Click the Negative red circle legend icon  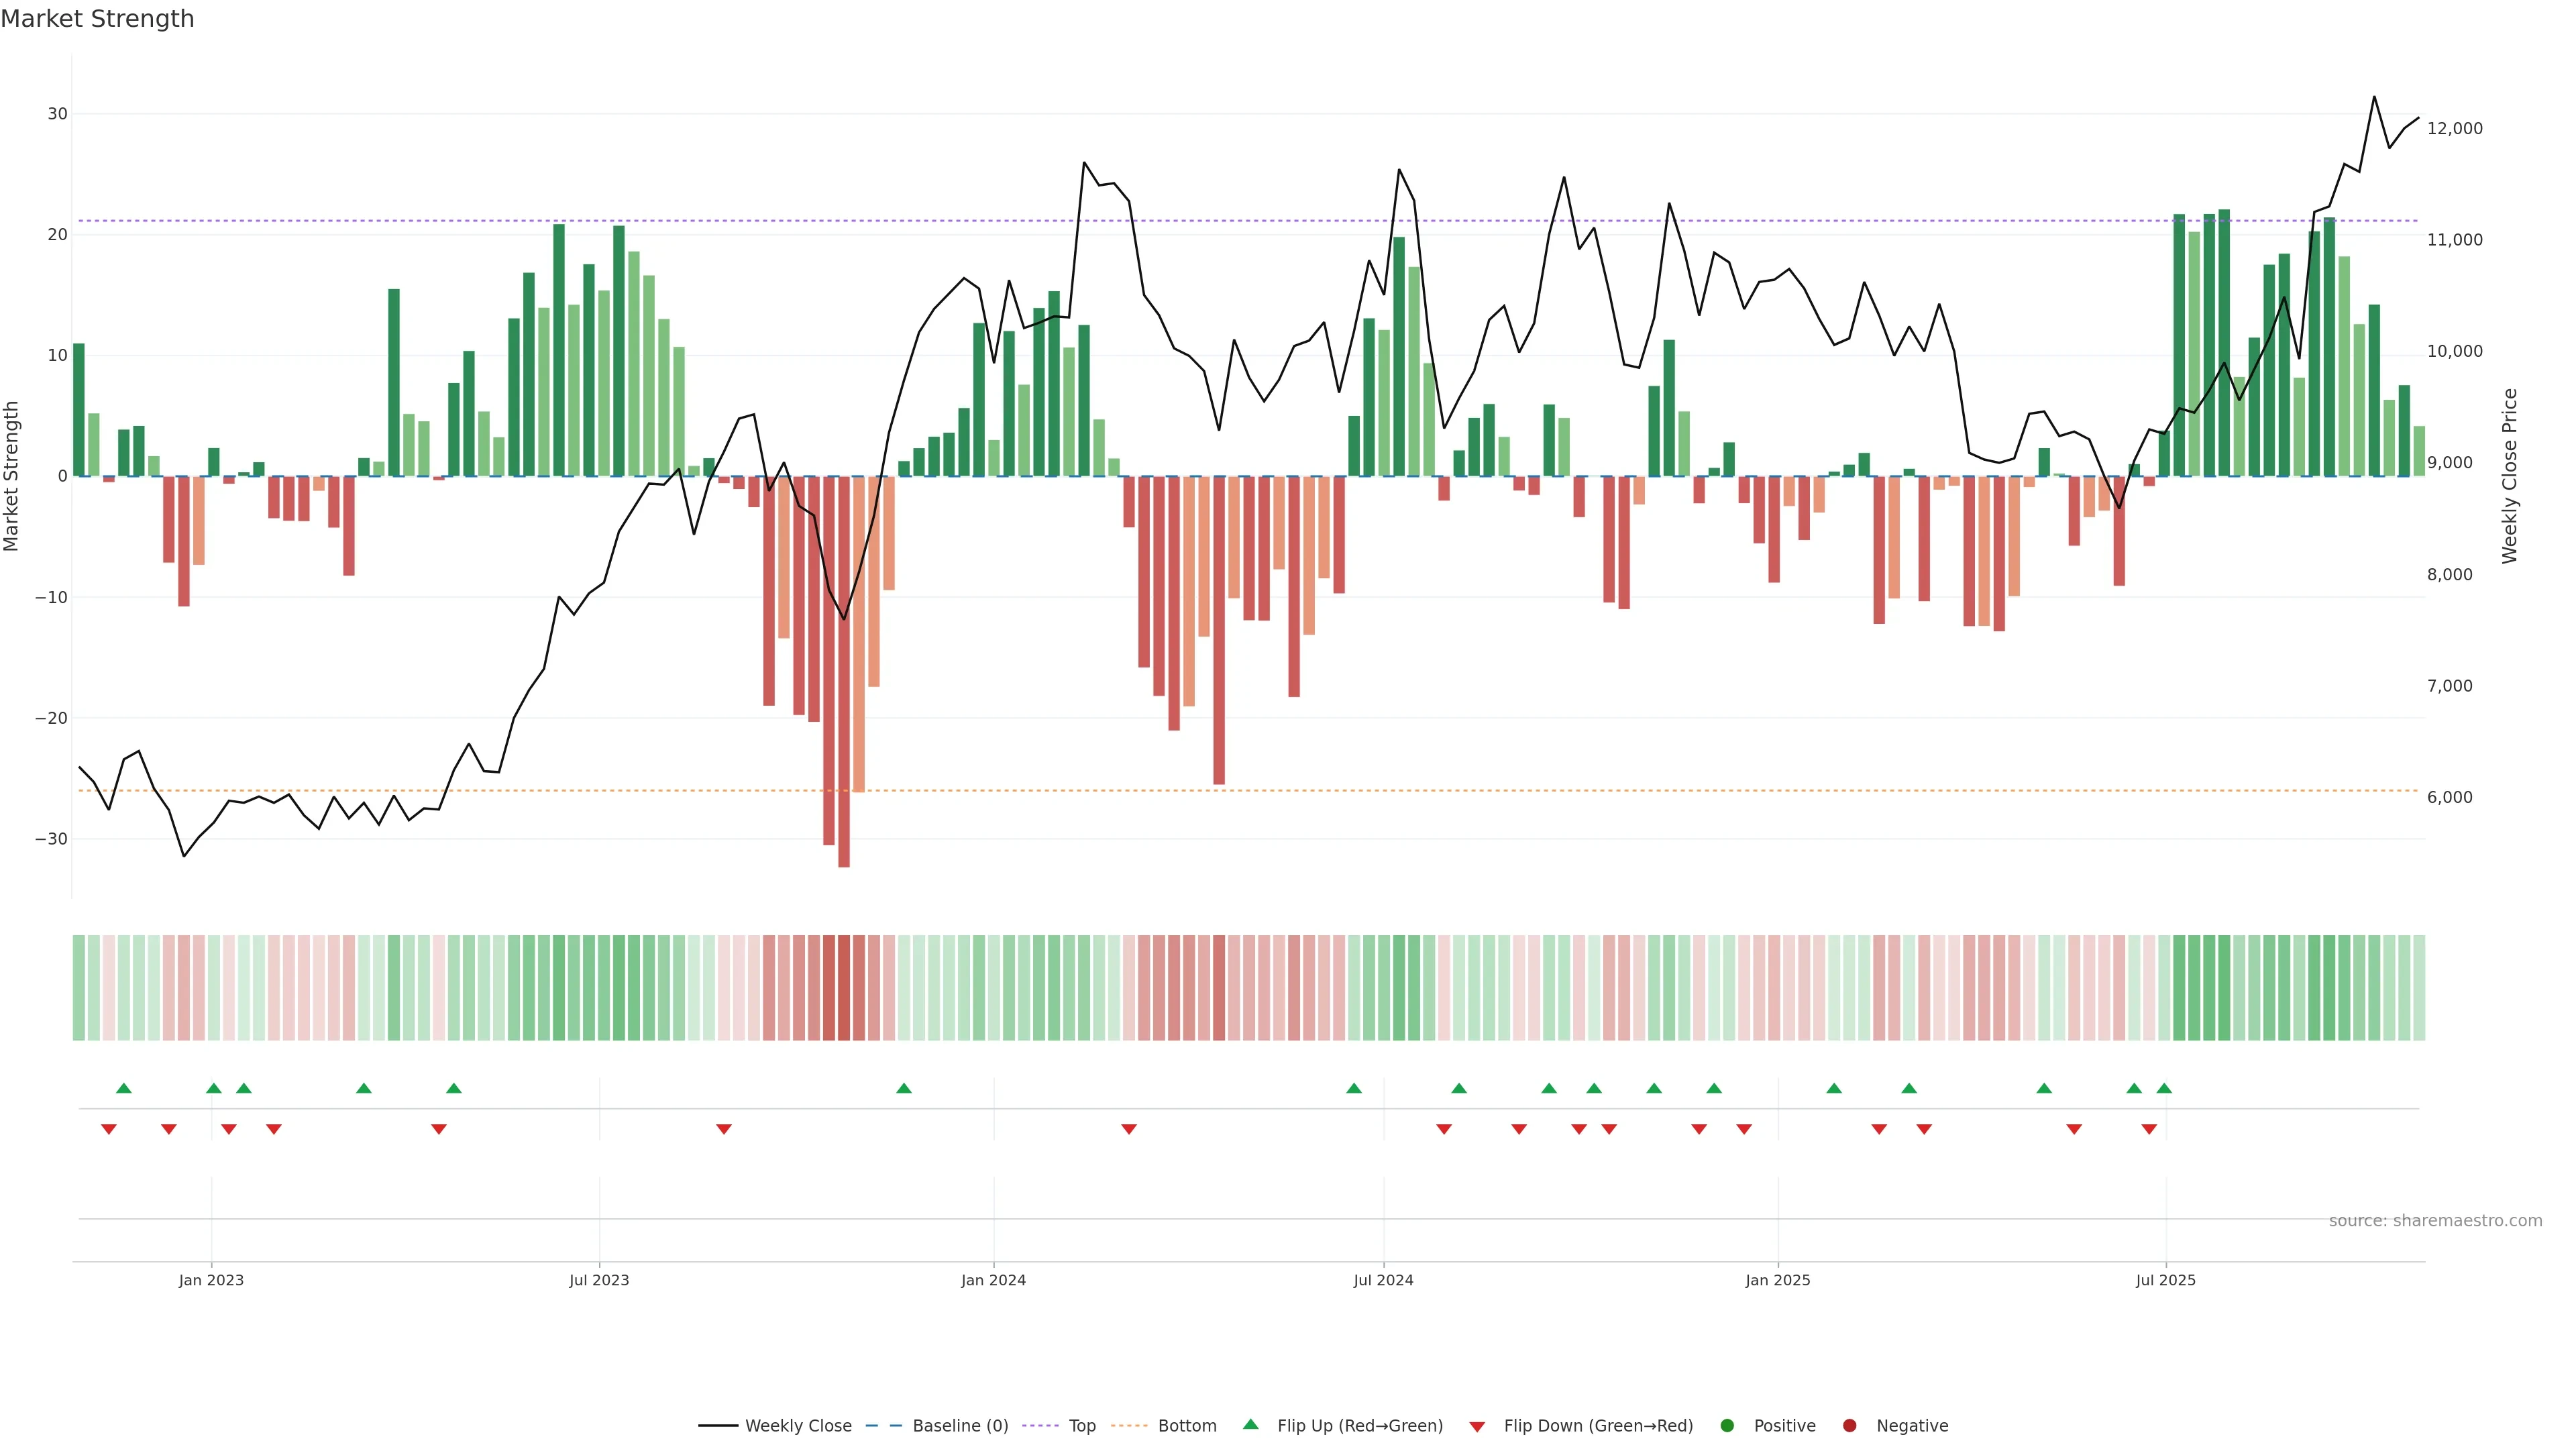[1849, 1426]
